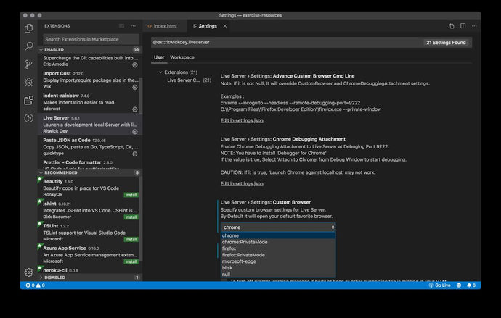Click the Manage gear at activity bar bottom
This screenshot has height=318, width=501.
click(x=29, y=272)
